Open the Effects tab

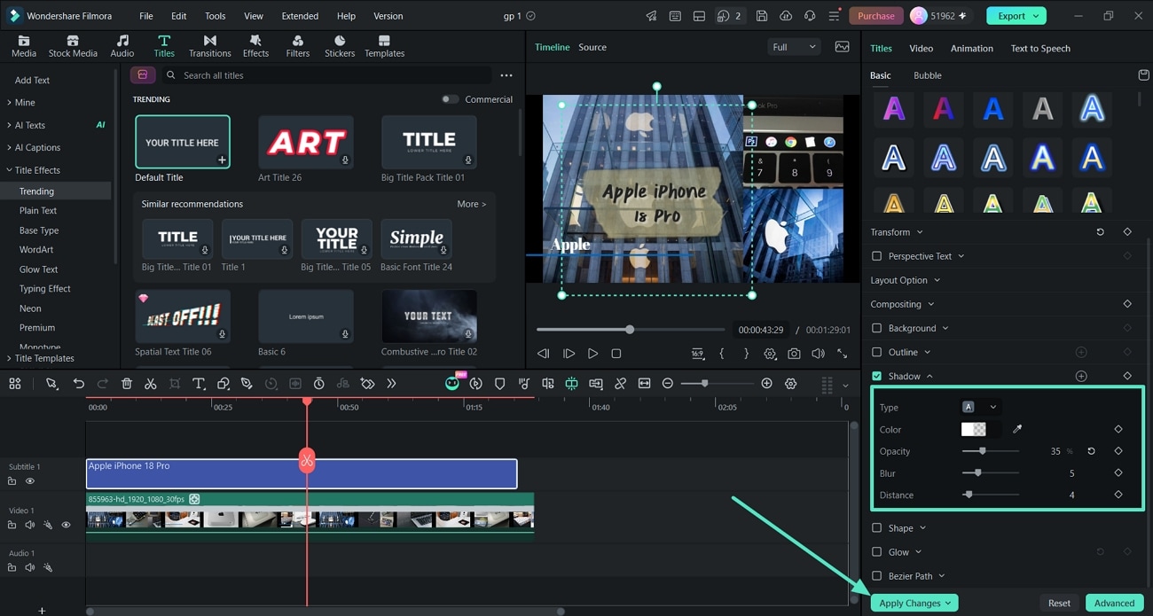pos(255,46)
